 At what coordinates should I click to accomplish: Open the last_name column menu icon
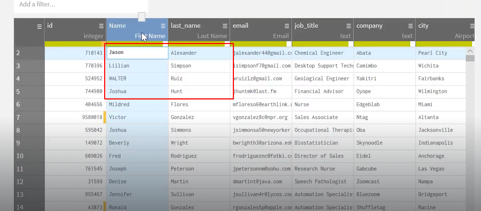[225, 26]
